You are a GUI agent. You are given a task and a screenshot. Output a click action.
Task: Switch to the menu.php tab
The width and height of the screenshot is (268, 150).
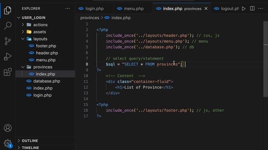[133, 8]
